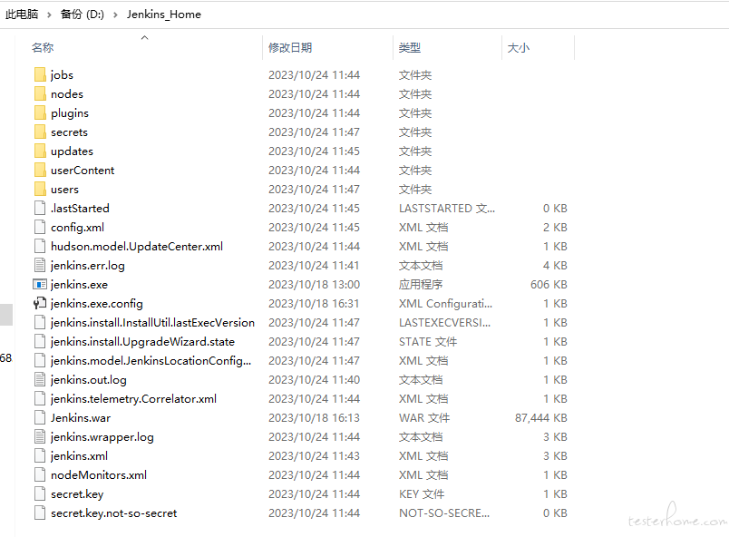
Task: Click the XML Configurati... type cell
Action: coord(445,304)
